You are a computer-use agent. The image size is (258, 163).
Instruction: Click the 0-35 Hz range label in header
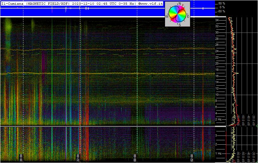(126, 3)
